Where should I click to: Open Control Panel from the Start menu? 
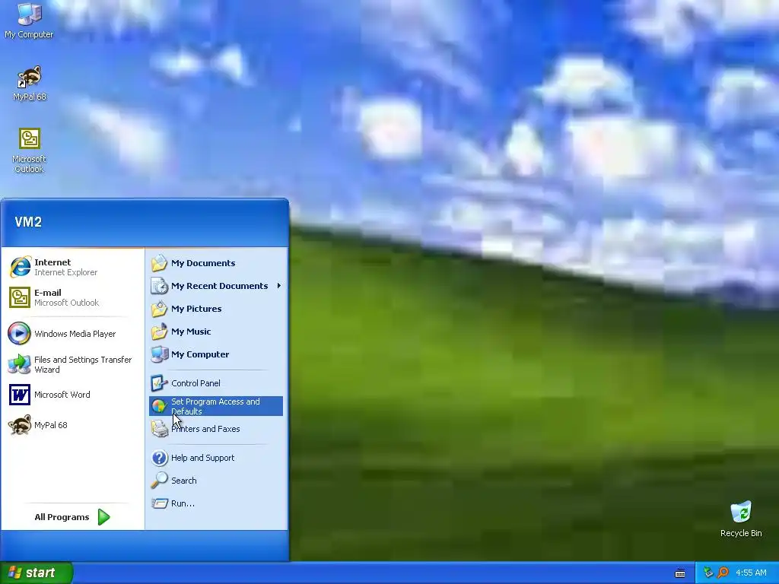tap(216, 383)
